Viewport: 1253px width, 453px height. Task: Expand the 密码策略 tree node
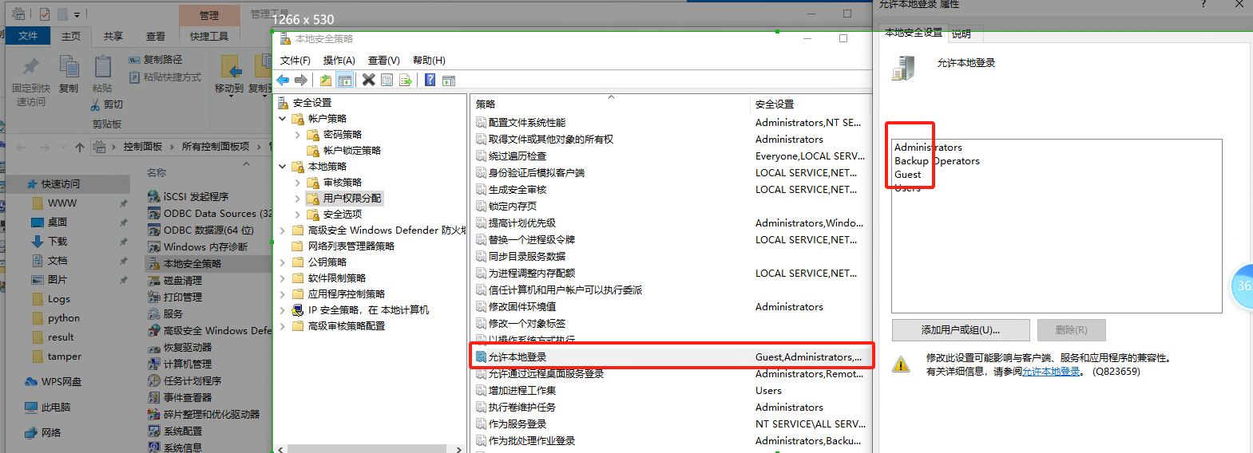(x=298, y=135)
